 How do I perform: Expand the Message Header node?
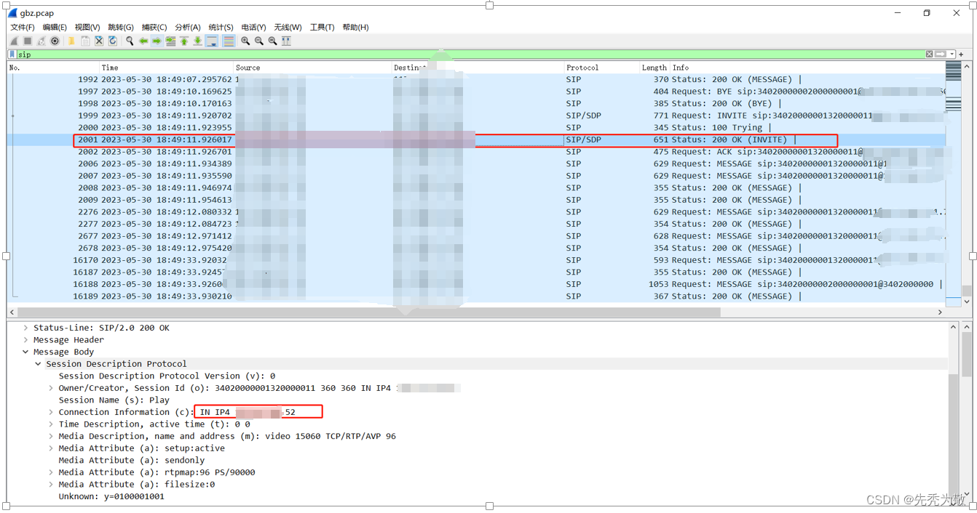25,340
